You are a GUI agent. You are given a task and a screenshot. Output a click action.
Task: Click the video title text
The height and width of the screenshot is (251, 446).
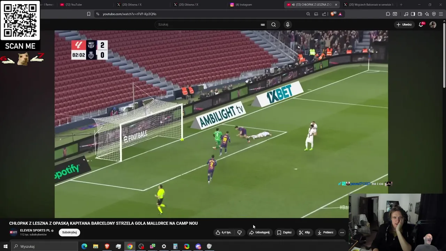[103, 223]
